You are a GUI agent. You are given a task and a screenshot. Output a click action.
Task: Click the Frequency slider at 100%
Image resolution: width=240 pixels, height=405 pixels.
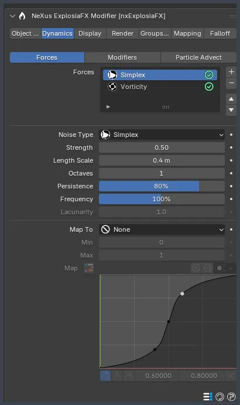162,199
